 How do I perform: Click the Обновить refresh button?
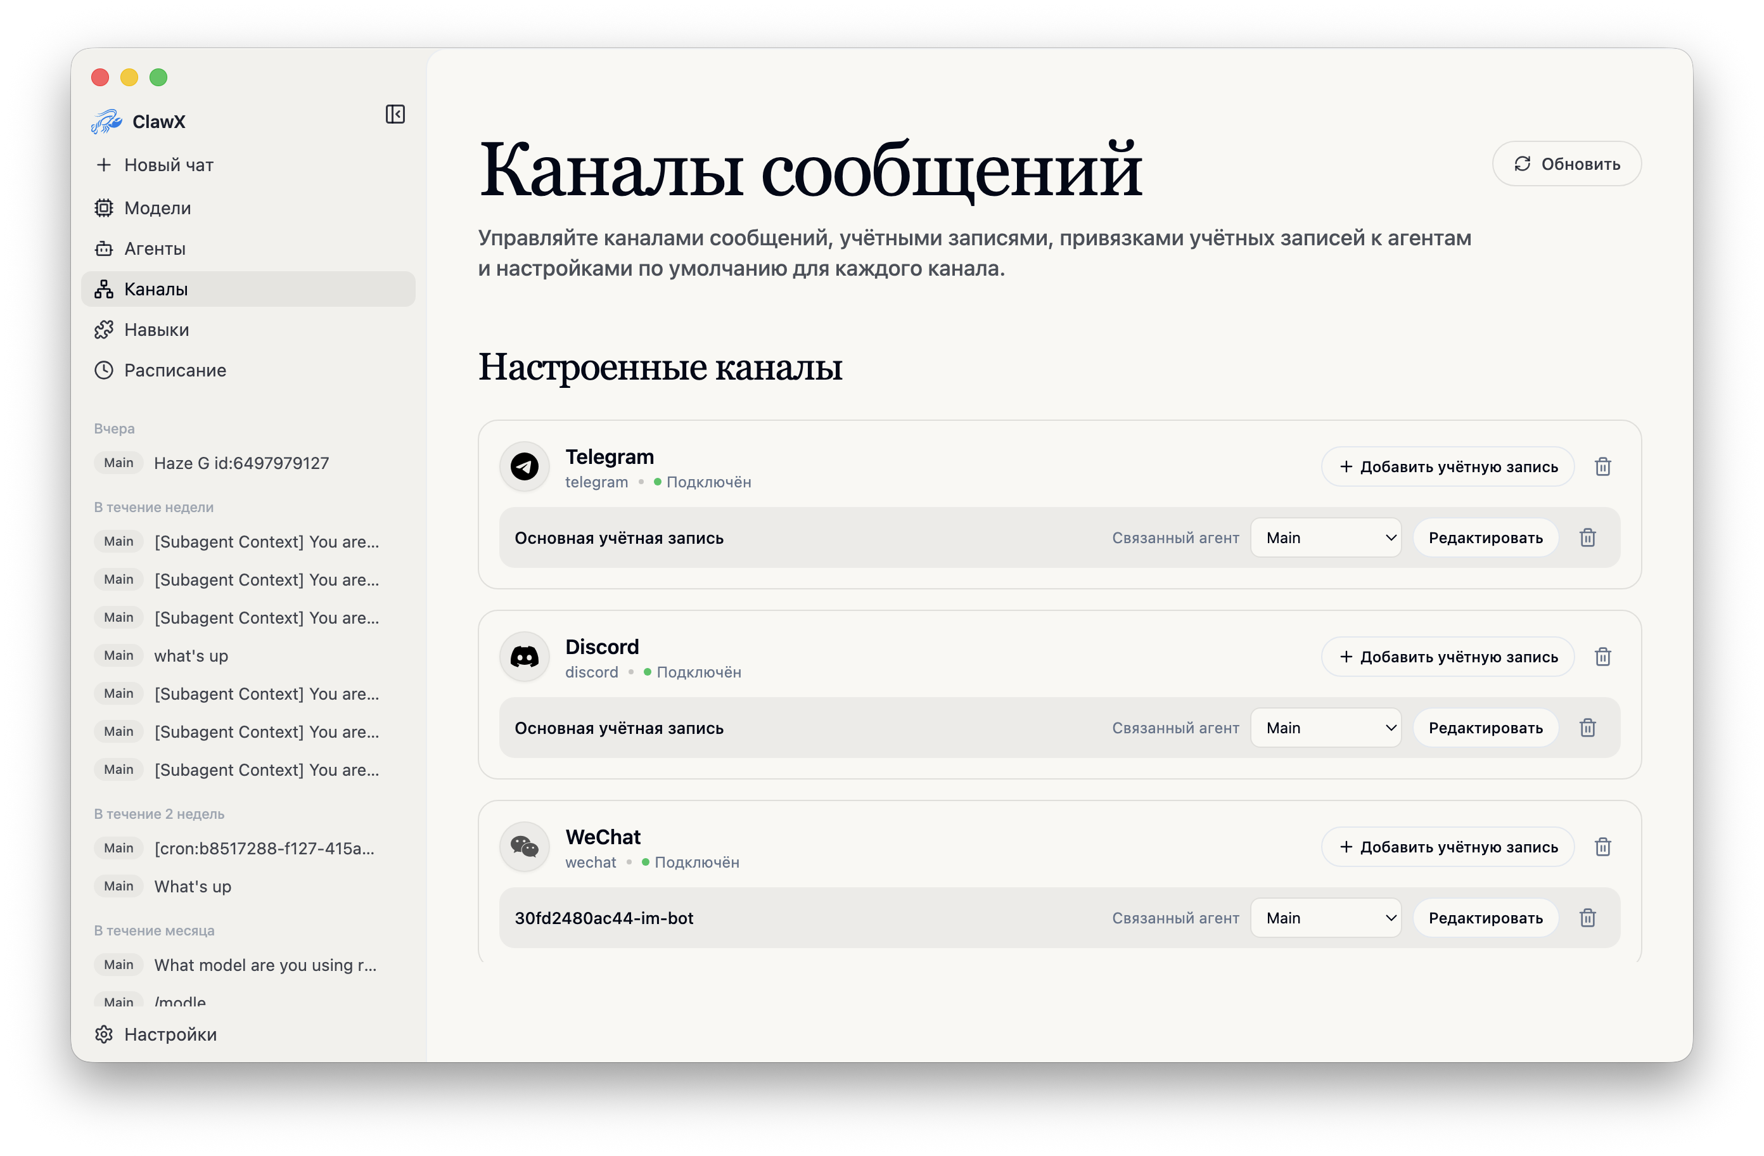(x=1566, y=164)
